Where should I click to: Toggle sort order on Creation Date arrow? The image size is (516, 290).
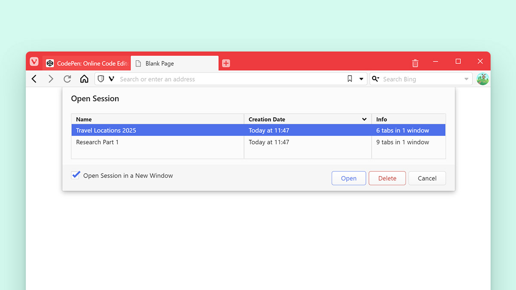pos(365,119)
